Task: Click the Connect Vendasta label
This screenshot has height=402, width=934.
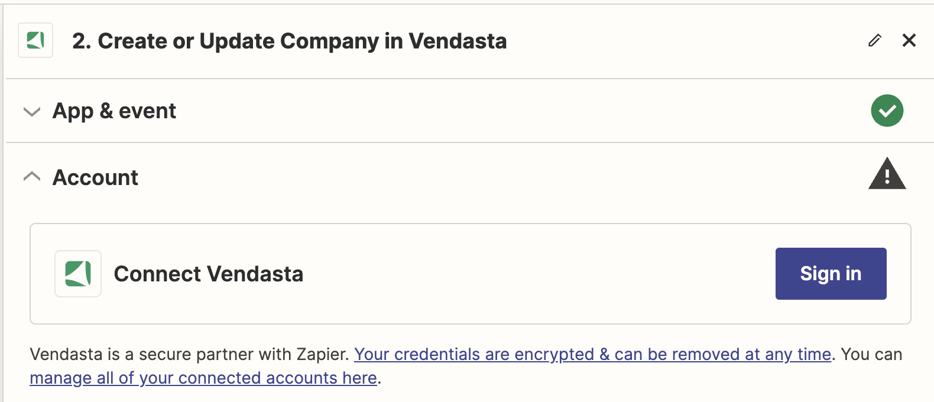Action: (209, 274)
